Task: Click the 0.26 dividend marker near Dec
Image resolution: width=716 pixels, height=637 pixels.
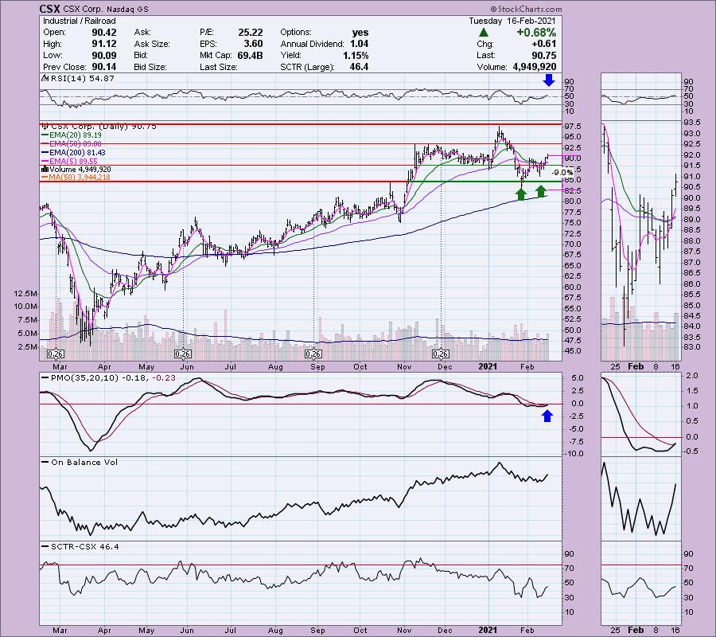Action: click(x=440, y=354)
